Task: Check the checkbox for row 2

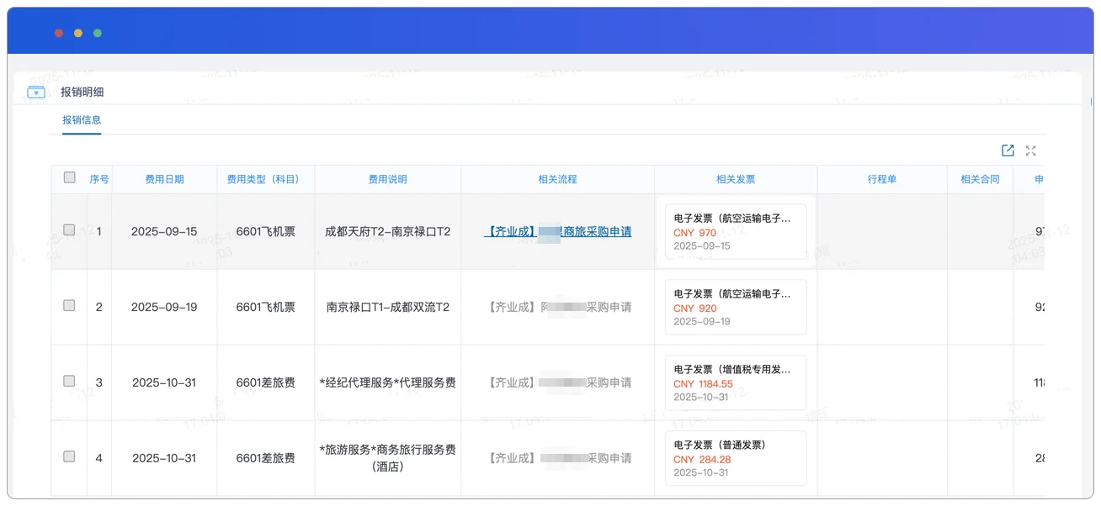Action: pyautogui.click(x=69, y=305)
